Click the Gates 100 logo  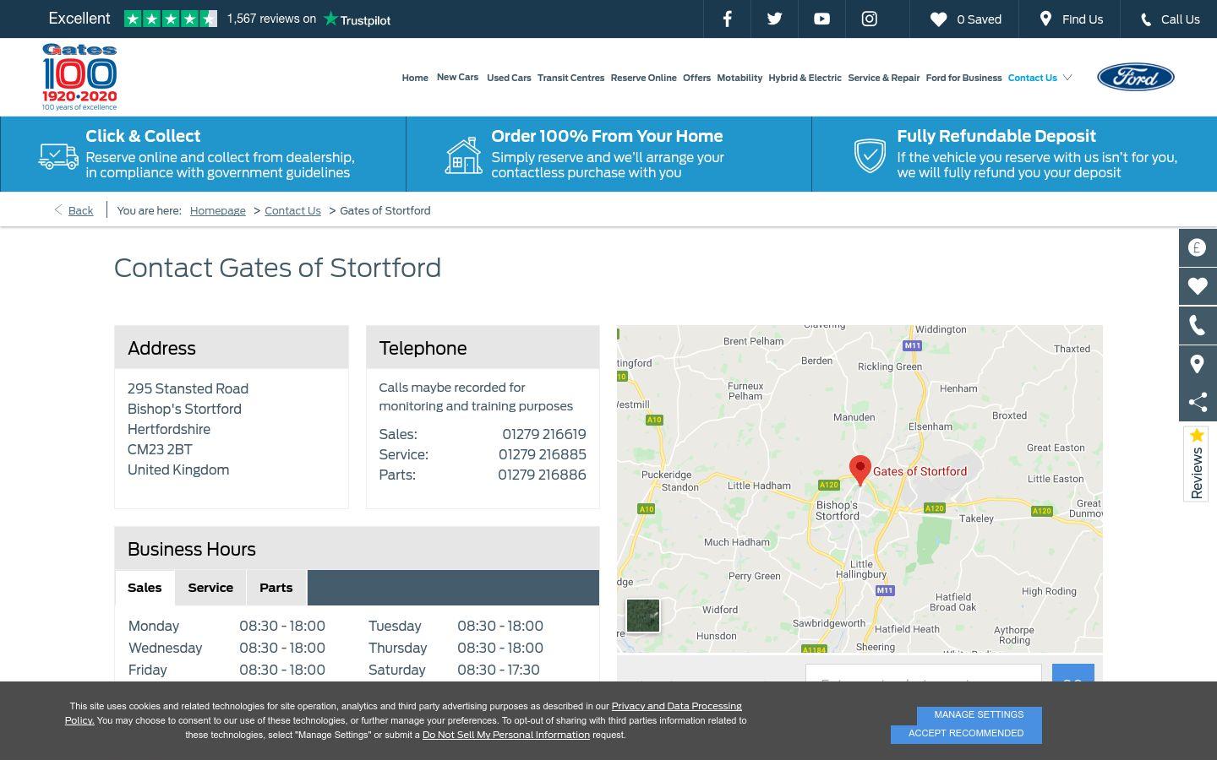[79, 77]
